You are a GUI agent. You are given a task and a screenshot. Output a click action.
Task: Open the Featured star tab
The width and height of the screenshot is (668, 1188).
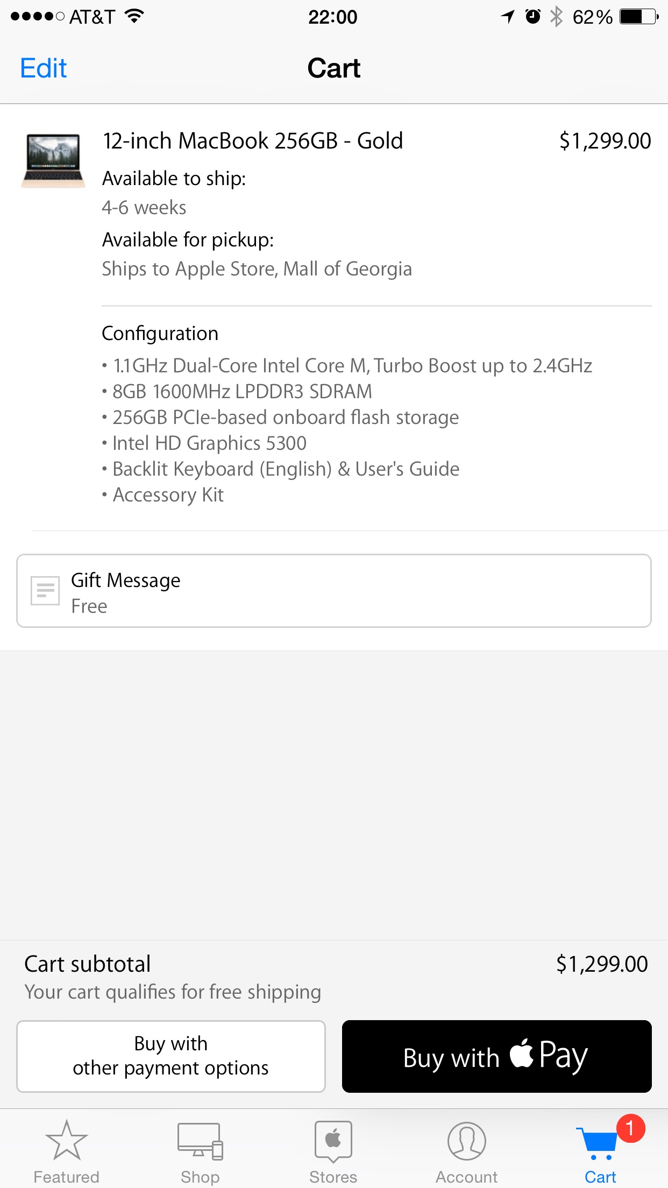[66, 1151]
